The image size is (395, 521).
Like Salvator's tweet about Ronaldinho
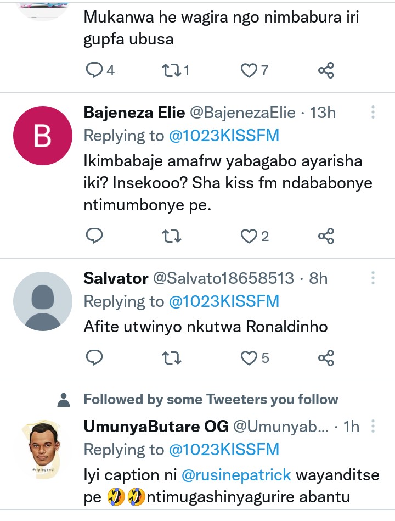[x=250, y=358]
